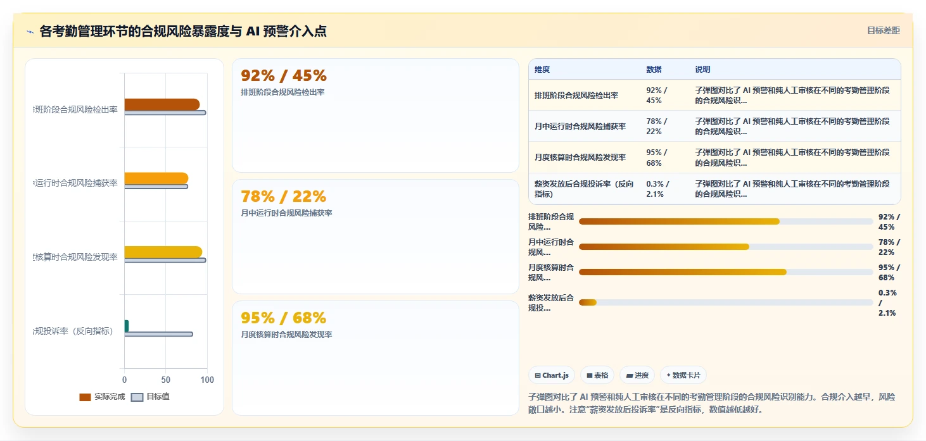The width and height of the screenshot is (926, 441).
Task: Click the 92% / 45% KPI card value
Action: click(284, 76)
